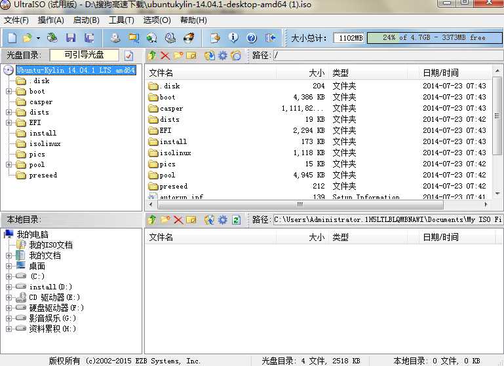
Task: Click the Add files icon in local pane
Action: (209, 220)
